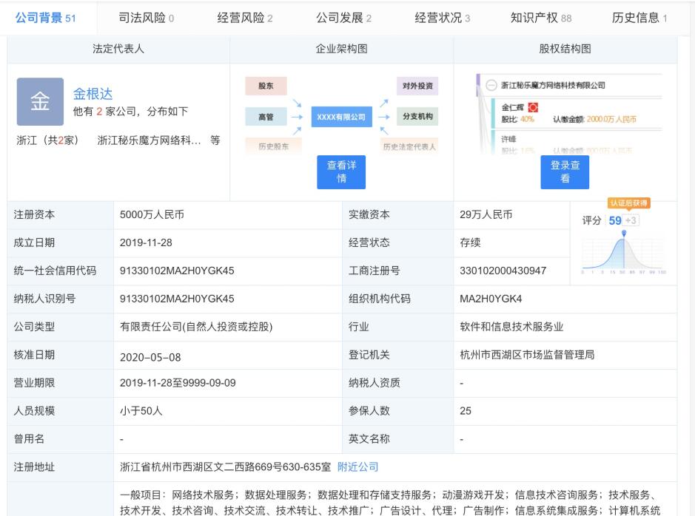Open the 经营状况 tab

coord(443,18)
